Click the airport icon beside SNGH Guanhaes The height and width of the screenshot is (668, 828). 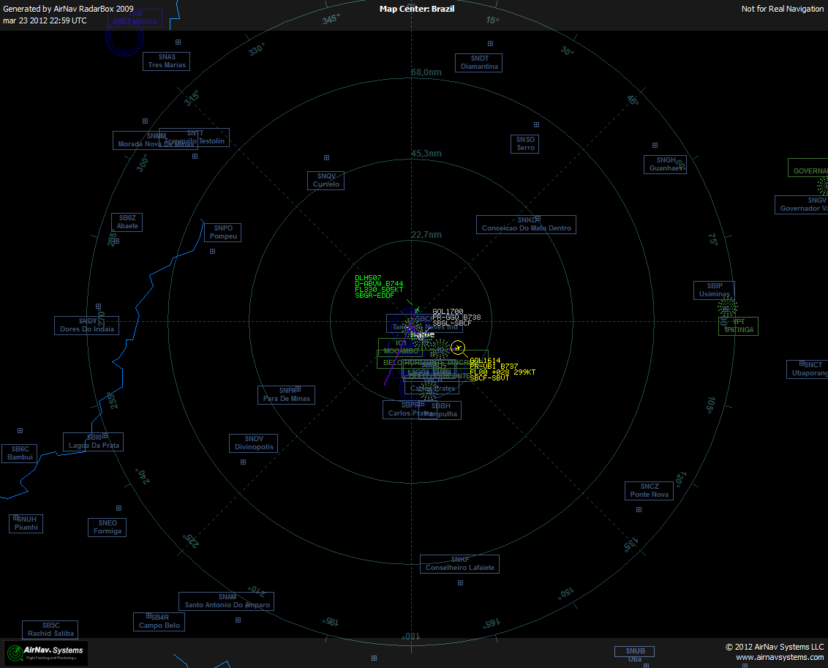[655, 145]
